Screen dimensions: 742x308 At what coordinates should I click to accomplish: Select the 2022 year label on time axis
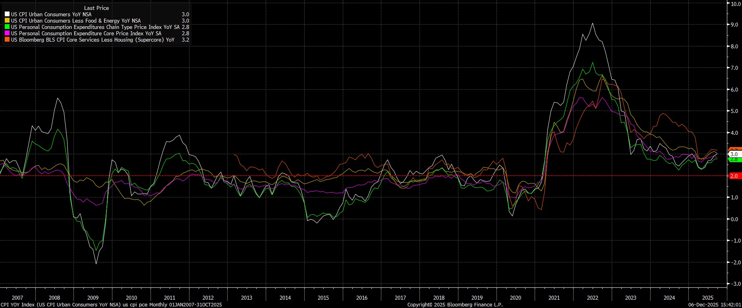pyautogui.click(x=592, y=298)
